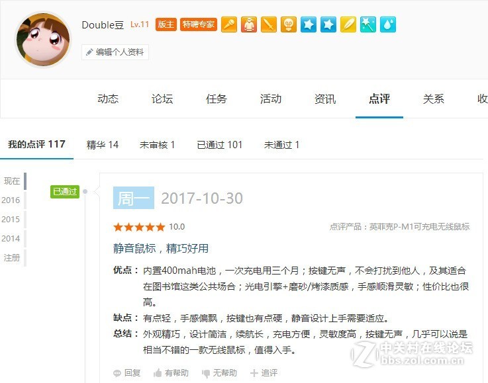
Task: Click 回复 to reply to review
Action: [x=127, y=372]
